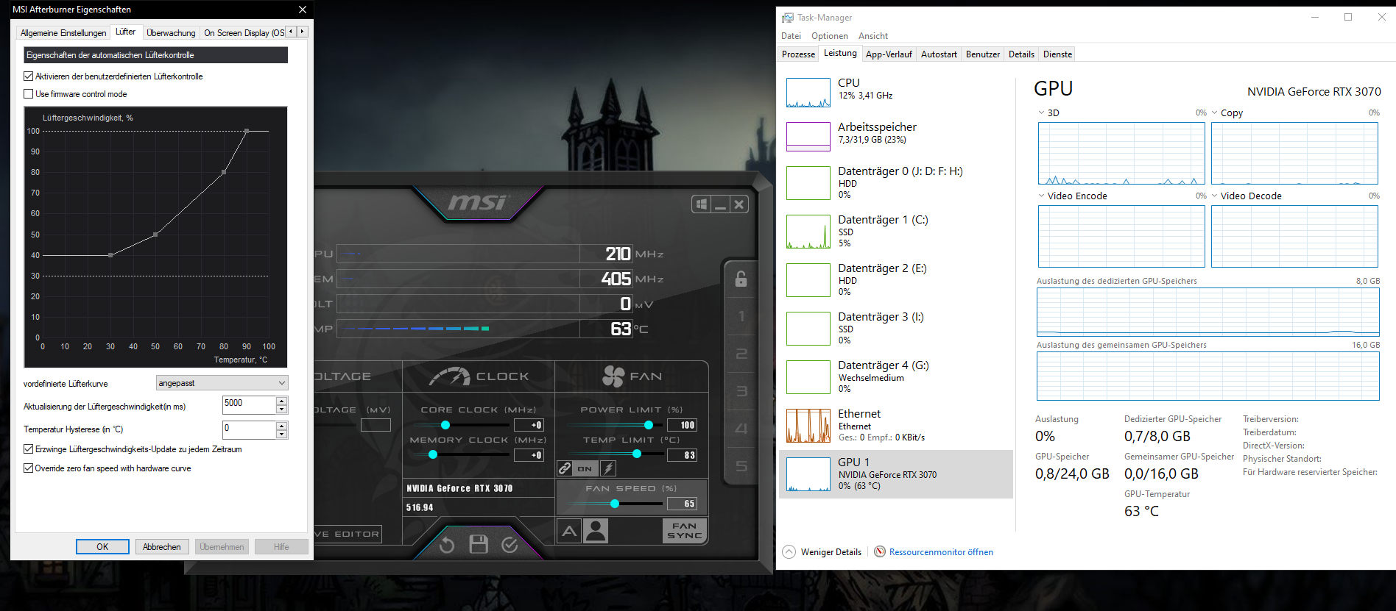Reset Afterburner settings with the reset arrow icon
Image resolution: width=1396 pixels, height=611 pixels.
447,545
